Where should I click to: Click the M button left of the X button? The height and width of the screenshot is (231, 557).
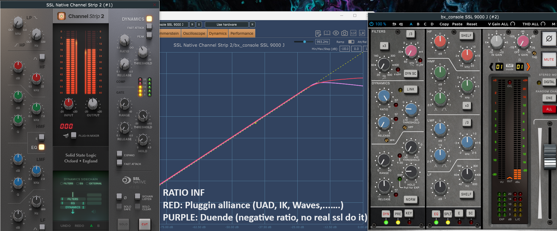click(x=192, y=24)
